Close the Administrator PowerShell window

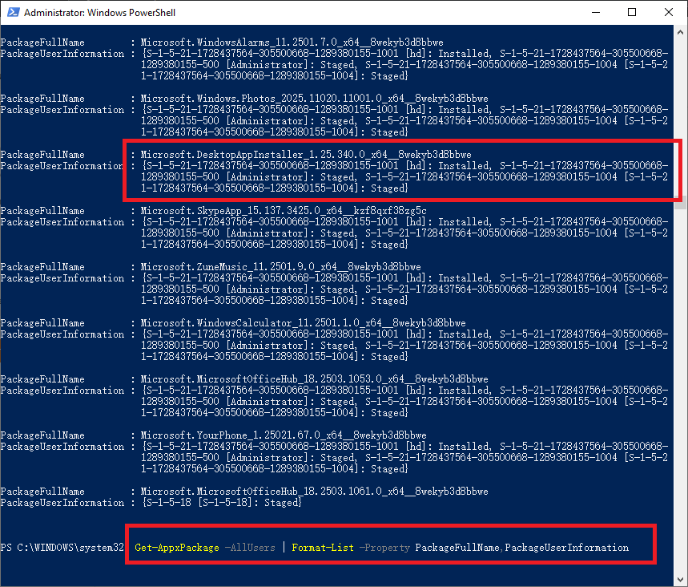[668, 12]
